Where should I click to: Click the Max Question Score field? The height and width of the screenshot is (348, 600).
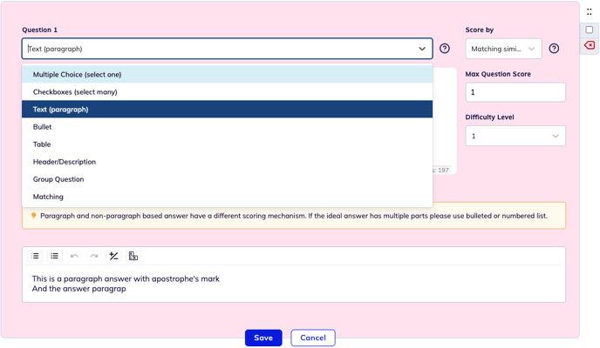pyautogui.click(x=515, y=92)
